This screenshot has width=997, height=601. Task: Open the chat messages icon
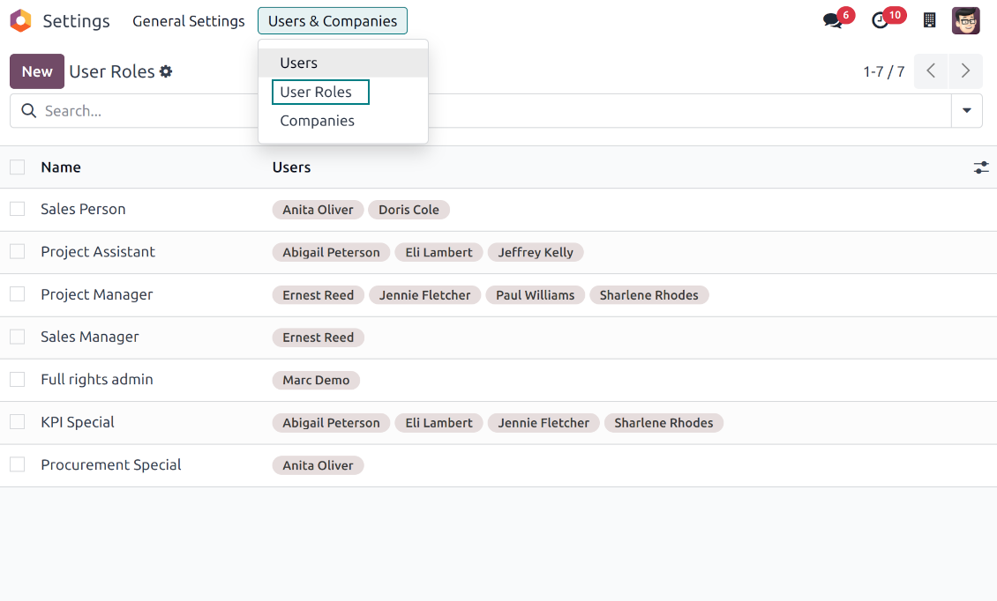[x=833, y=21]
